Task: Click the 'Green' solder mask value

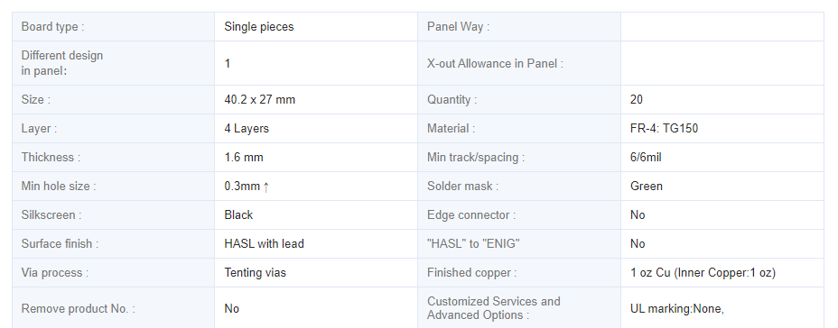Action: pos(647,187)
